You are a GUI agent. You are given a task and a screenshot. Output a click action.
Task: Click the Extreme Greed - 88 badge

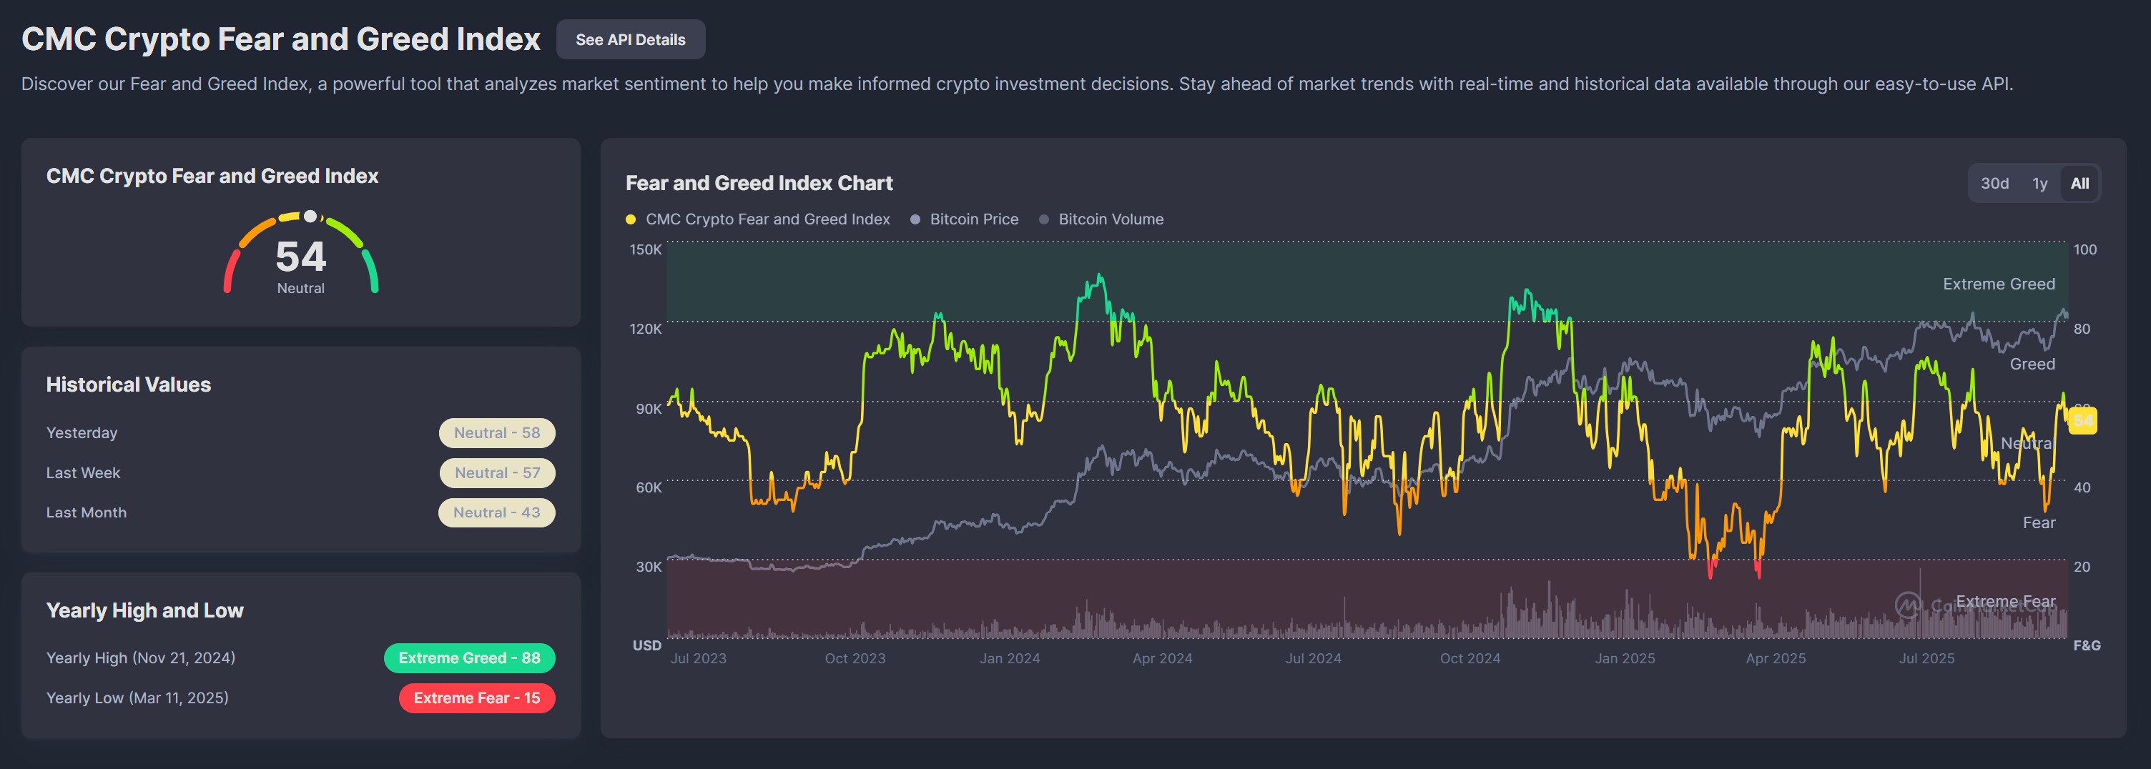pos(469,658)
